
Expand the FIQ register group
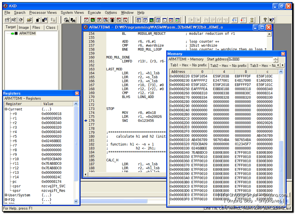(6, 200)
